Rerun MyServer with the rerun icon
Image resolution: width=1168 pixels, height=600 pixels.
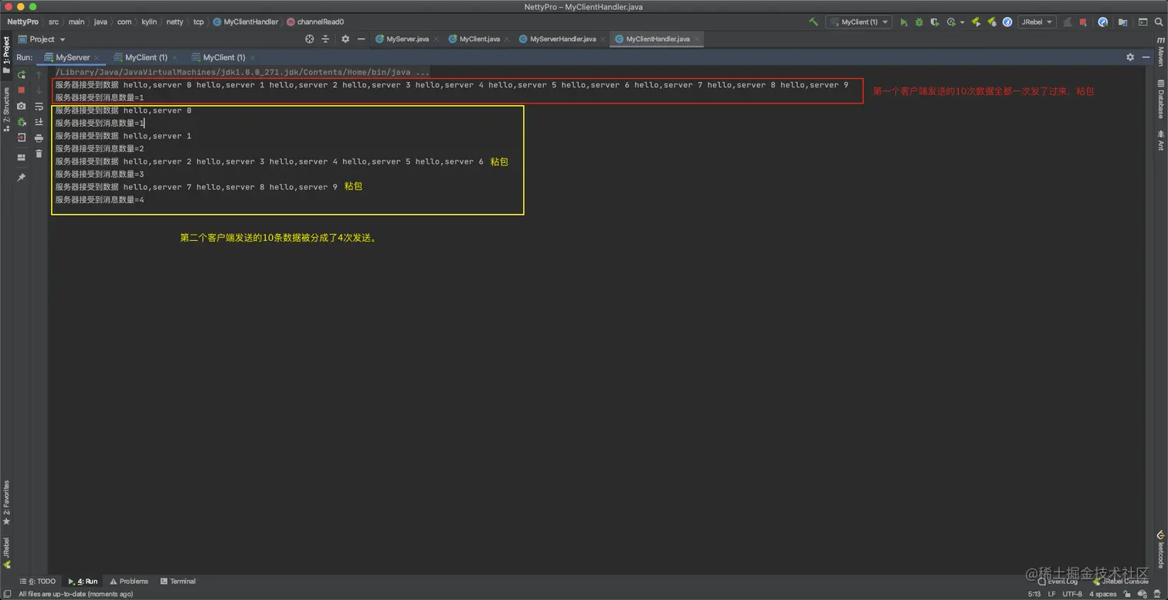22,75
